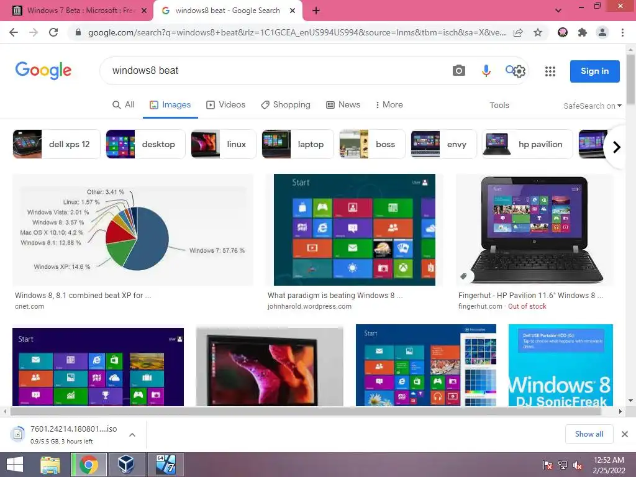Reload the current page
The image size is (636, 477).
pyautogui.click(x=53, y=32)
